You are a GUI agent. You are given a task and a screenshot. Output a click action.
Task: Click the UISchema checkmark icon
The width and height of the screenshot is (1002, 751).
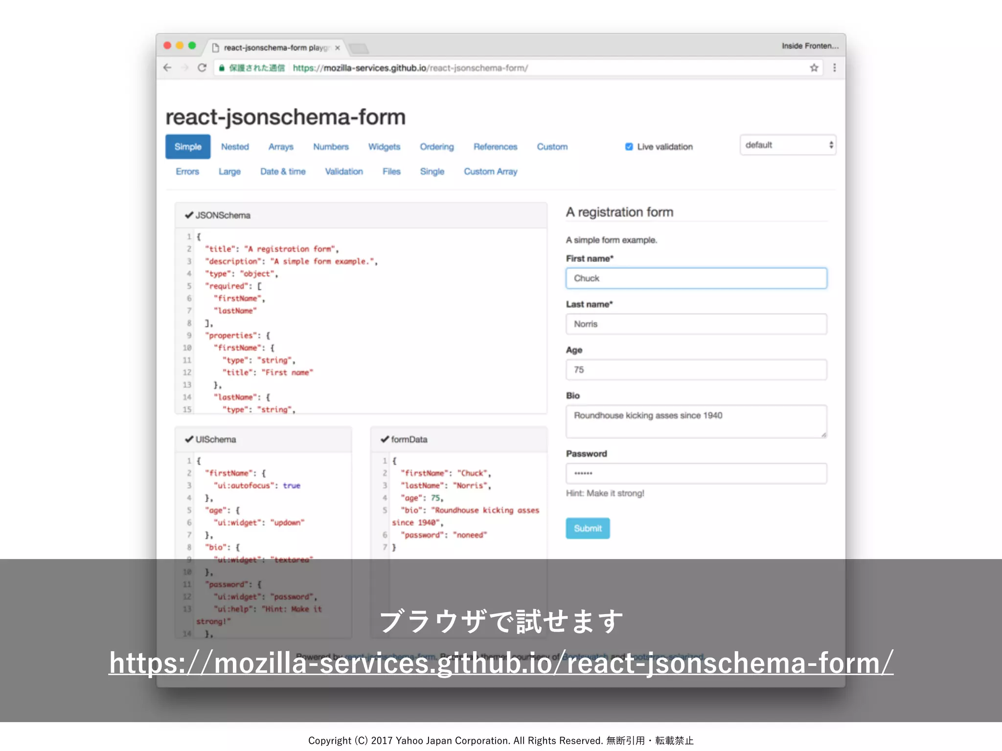189,439
